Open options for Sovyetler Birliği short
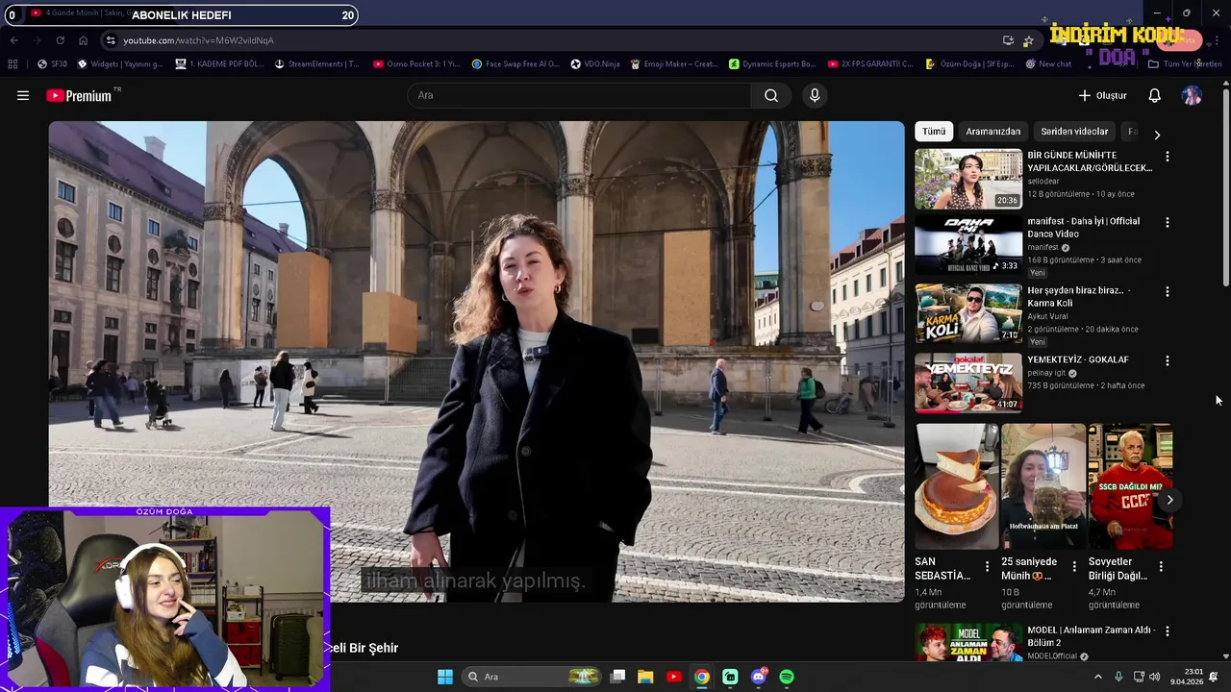Image resolution: width=1231 pixels, height=692 pixels. 1161,567
